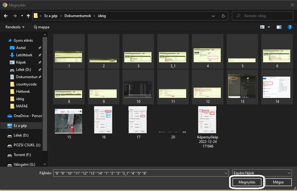Click ideig in address breadcrumb
Viewport: 297px width, 191px height.
(102, 16)
